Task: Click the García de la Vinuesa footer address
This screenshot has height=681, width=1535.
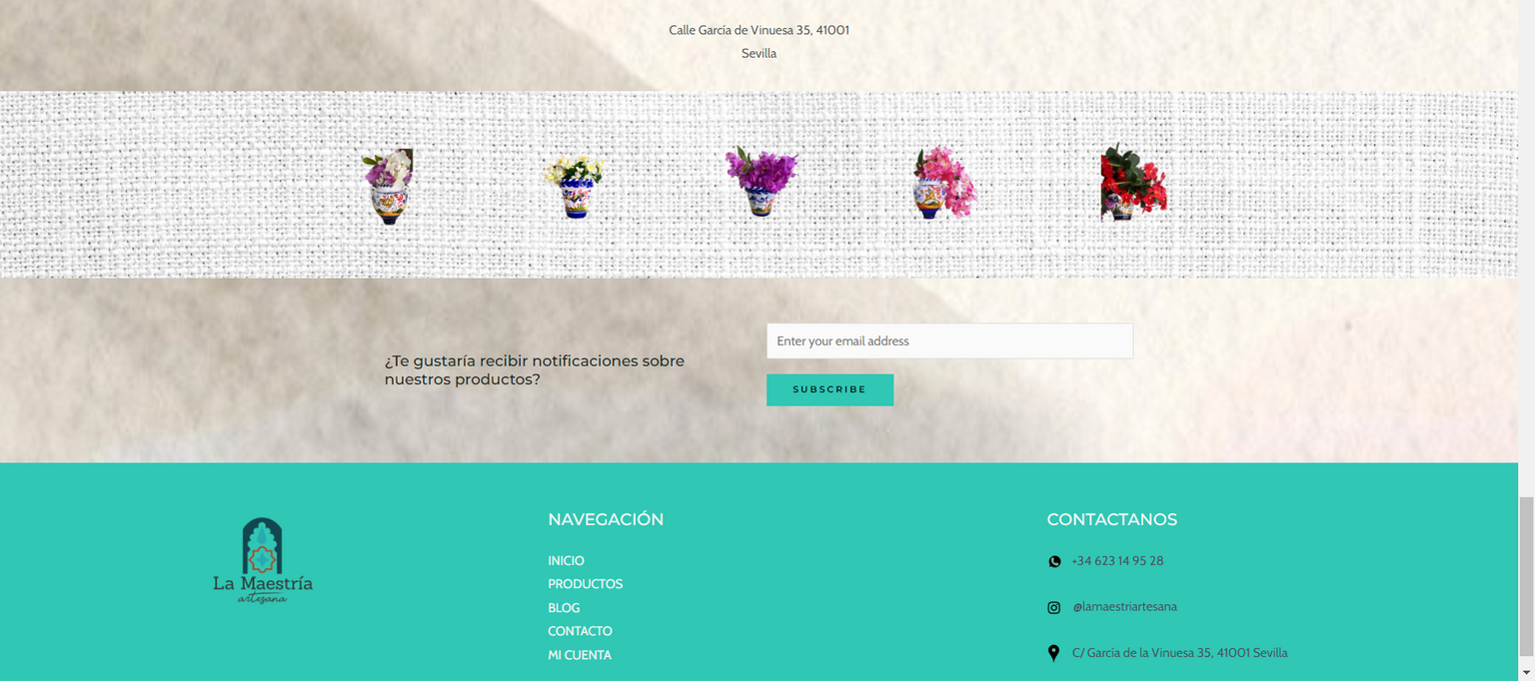Action: [x=1179, y=653]
